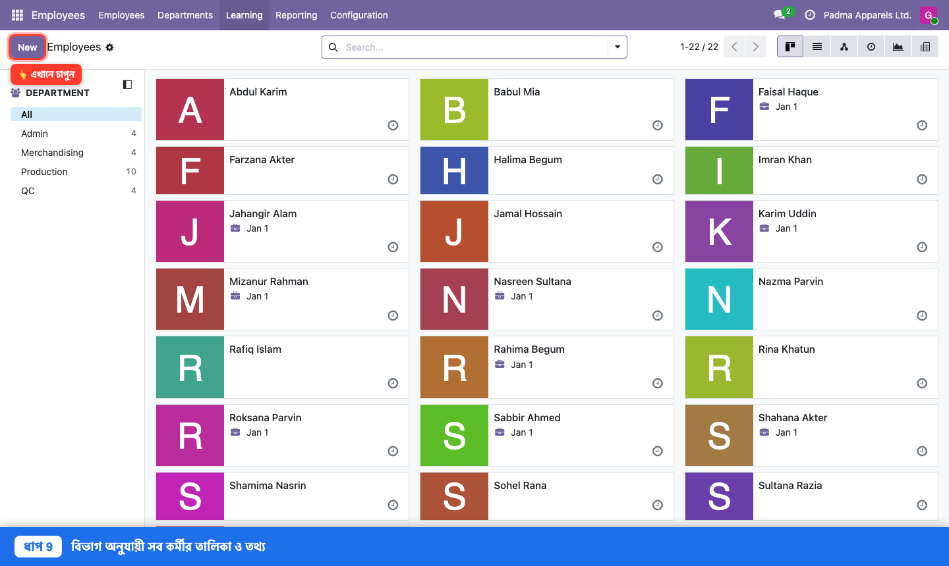949x566 pixels.
Task: Filter employees by Production department
Action: tap(76, 172)
